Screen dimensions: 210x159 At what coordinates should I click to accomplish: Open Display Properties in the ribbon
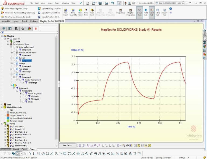[131, 12]
